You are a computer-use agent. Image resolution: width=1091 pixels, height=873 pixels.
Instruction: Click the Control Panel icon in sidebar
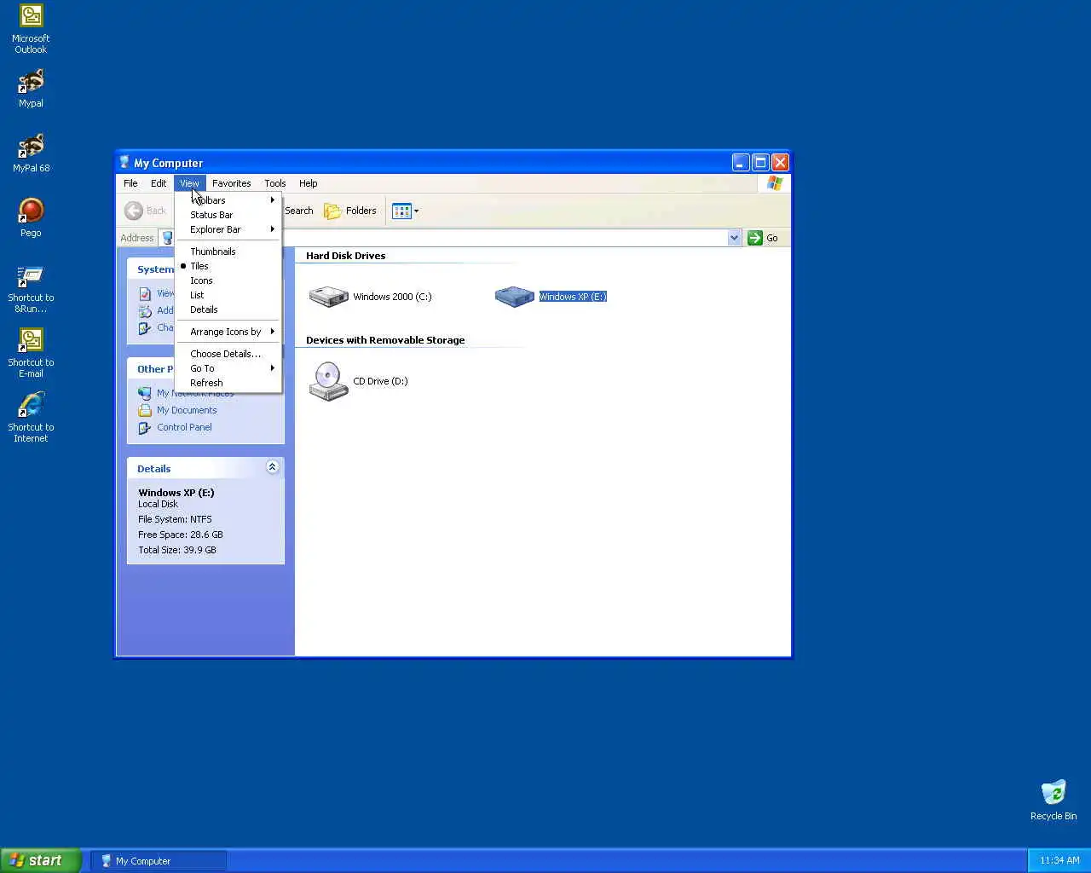(x=145, y=427)
